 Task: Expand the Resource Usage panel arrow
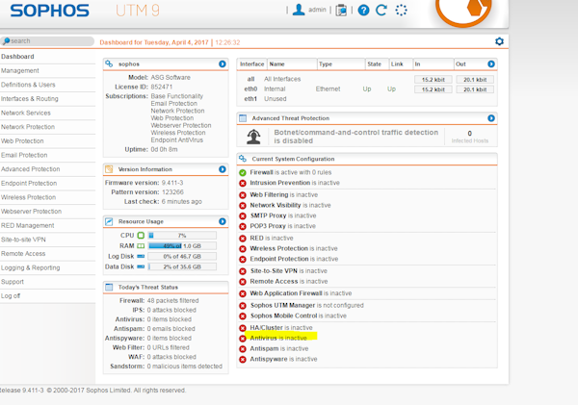[x=223, y=221]
